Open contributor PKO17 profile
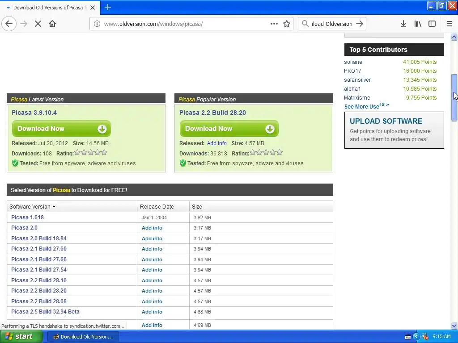 tap(352, 71)
